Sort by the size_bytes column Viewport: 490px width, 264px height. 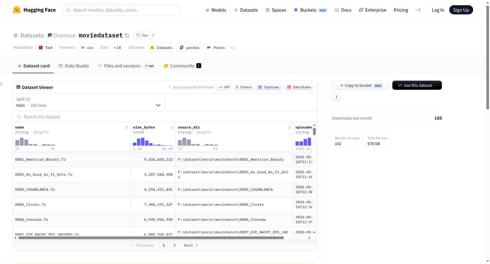[172, 127]
